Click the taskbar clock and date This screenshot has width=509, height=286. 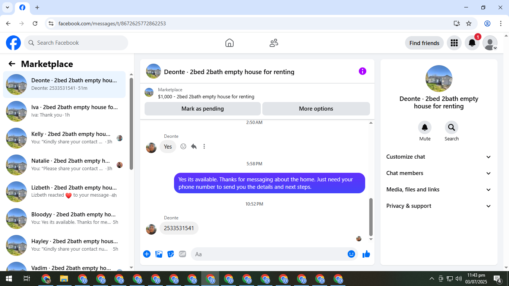pos(476,279)
